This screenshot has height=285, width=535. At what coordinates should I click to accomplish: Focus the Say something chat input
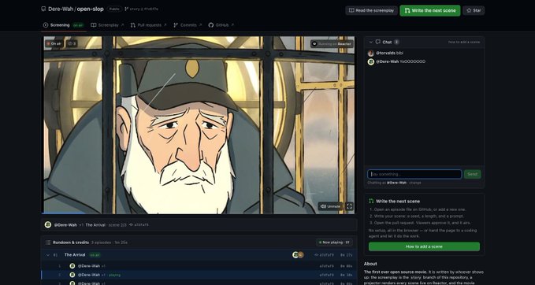pyautogui.click(x=414, y=174)
